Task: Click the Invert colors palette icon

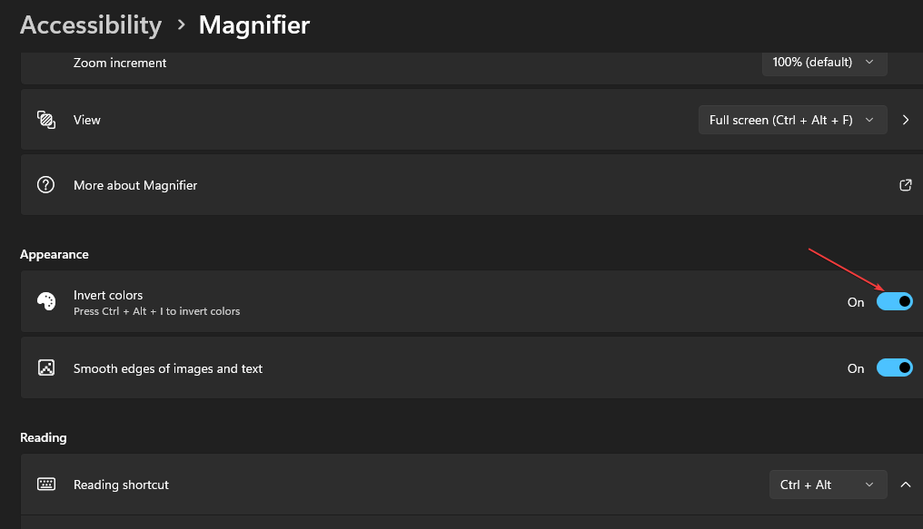Action: coord(45,302)
